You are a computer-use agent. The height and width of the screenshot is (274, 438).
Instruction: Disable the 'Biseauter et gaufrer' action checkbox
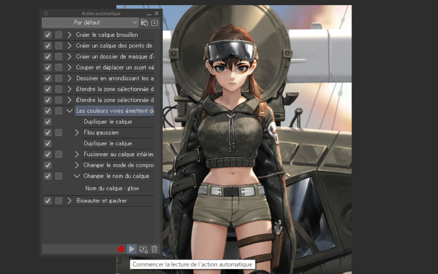click(48, 201)
